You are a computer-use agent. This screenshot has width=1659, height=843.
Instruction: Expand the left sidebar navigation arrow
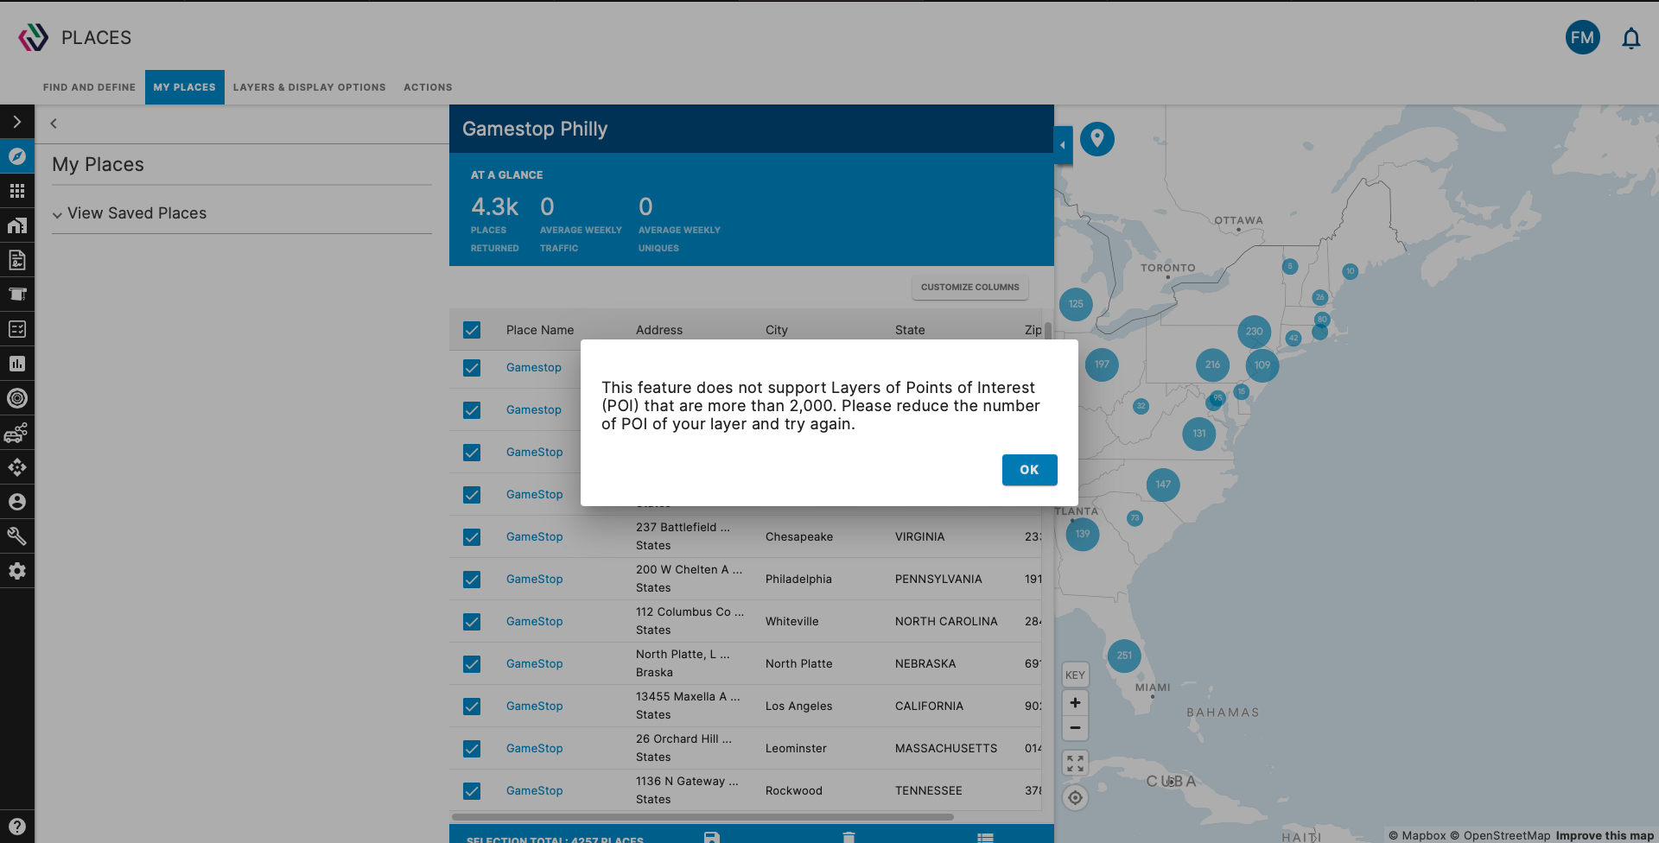17,122
